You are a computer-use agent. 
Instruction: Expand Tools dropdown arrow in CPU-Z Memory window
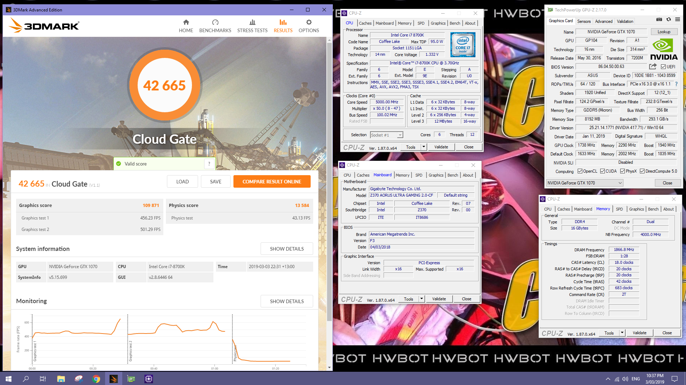[x=622, y=333]
